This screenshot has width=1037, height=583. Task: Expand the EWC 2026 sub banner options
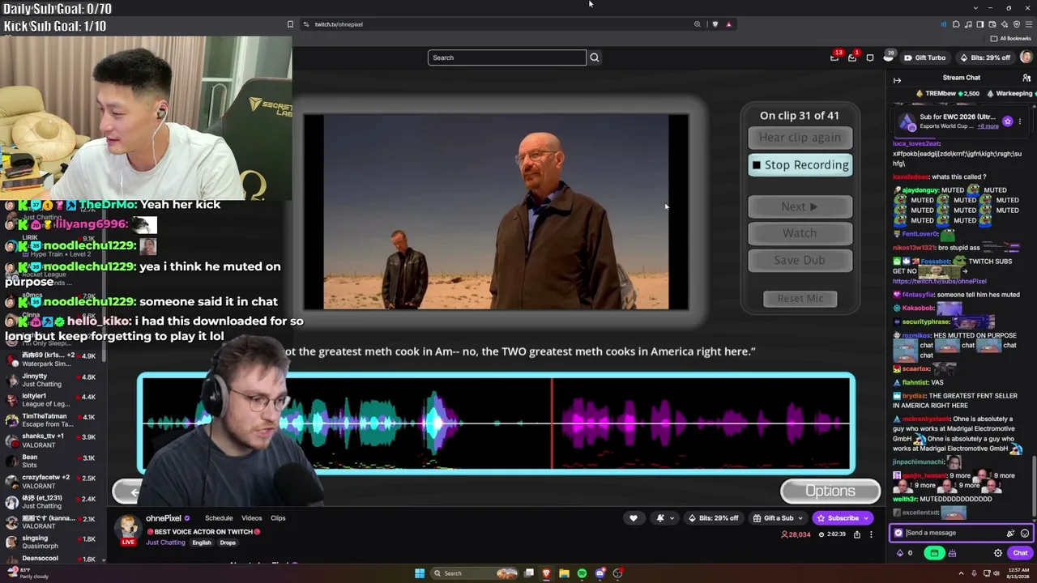click(1019, 121)
